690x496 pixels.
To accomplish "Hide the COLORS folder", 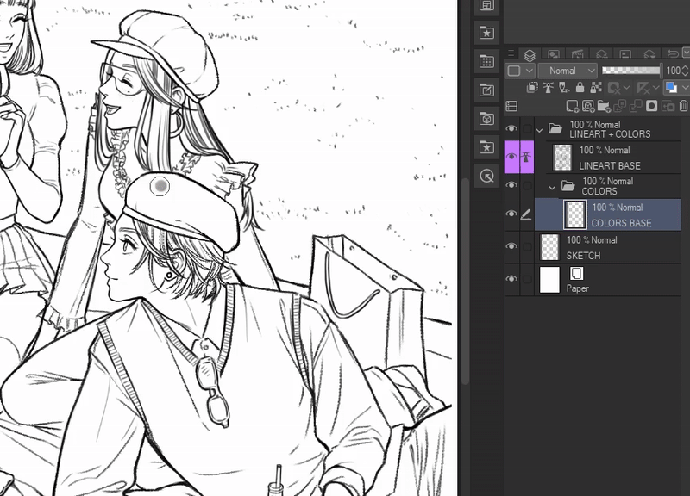I will point(511,185).
